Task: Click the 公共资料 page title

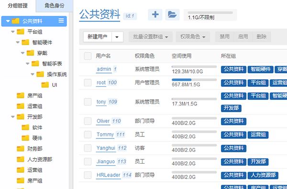Action: point(99,14)
